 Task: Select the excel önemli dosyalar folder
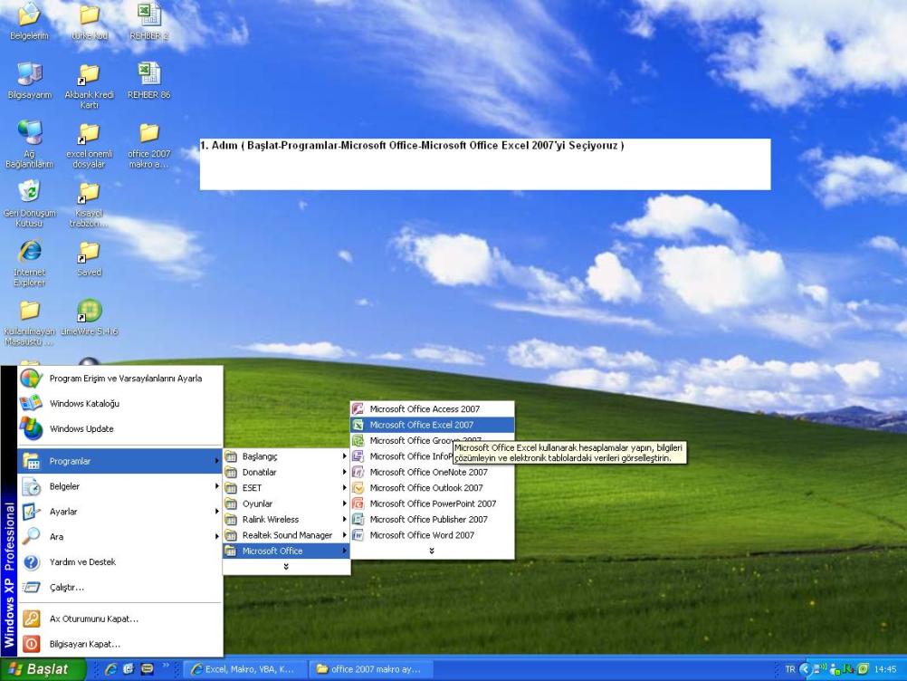(x=89, y=145)
